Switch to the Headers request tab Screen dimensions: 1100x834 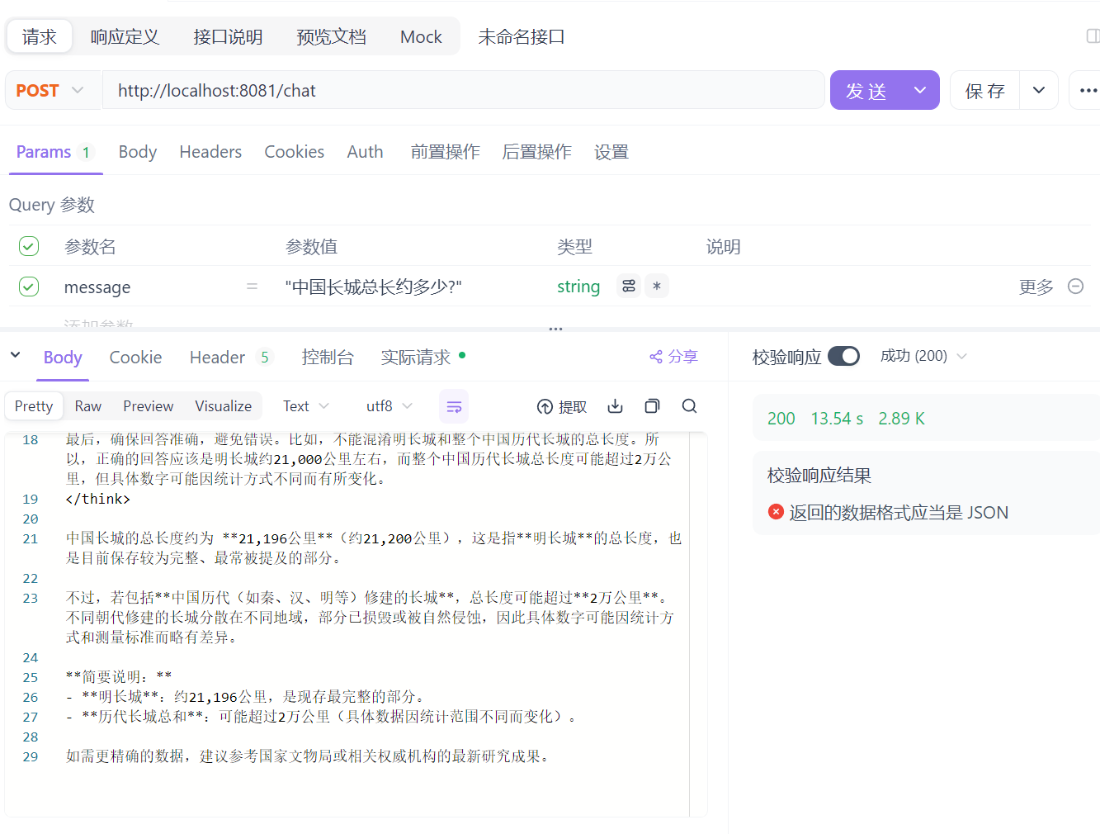(210, 151)
